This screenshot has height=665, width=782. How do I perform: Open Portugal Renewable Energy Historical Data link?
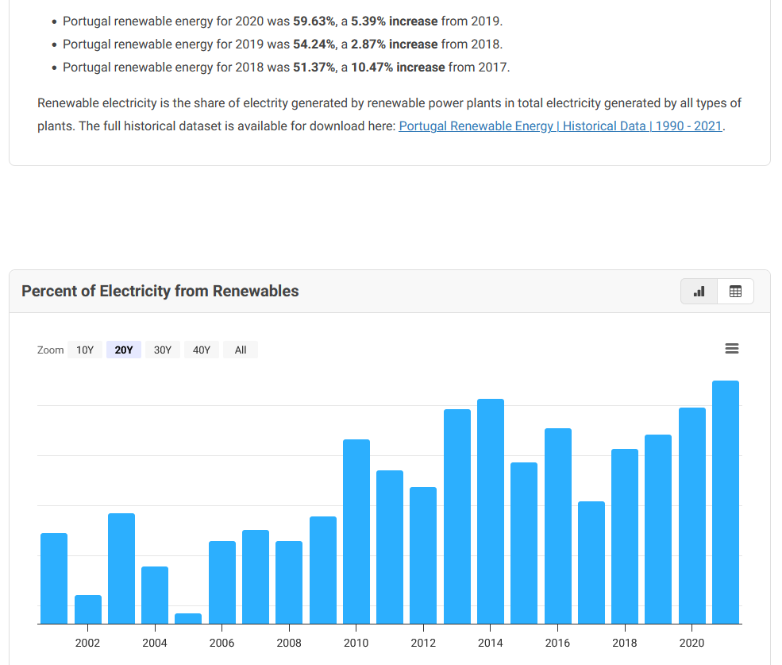click(560, 126)
